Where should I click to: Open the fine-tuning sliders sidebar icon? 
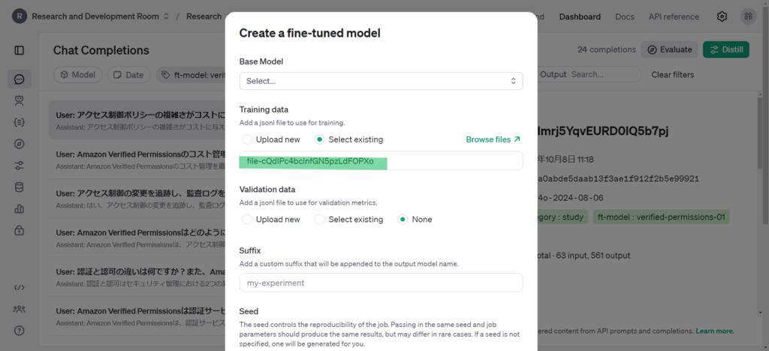tap(20, 165)
